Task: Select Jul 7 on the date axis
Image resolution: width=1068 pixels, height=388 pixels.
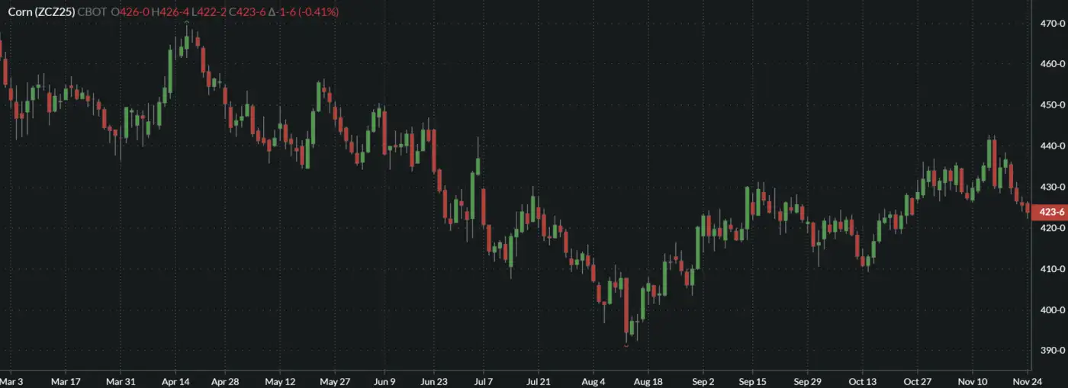Action: coord(484,381)
